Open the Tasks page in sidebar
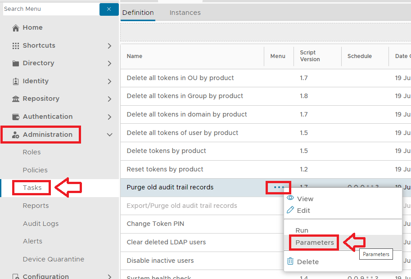Image resolution: width=411 pixels, height=279 pixels. [32, 188]
